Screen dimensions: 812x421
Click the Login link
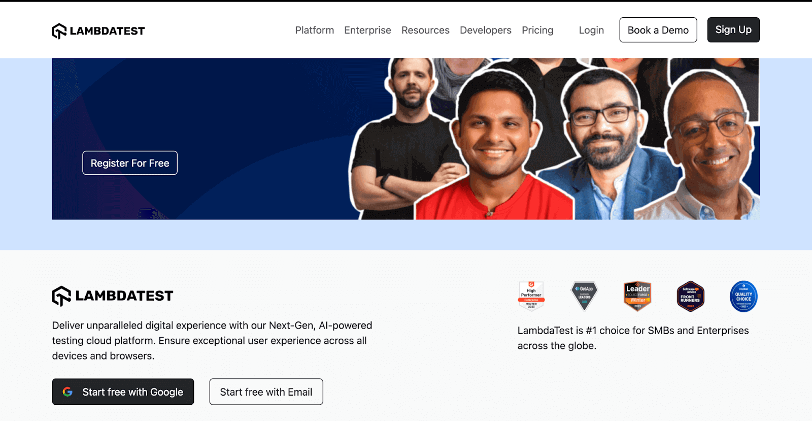click(x=591, y=30)
